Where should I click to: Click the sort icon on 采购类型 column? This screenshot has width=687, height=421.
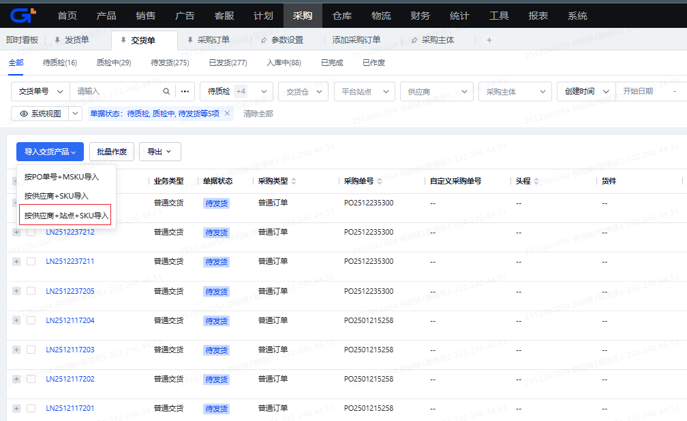[x=294, y=181]
